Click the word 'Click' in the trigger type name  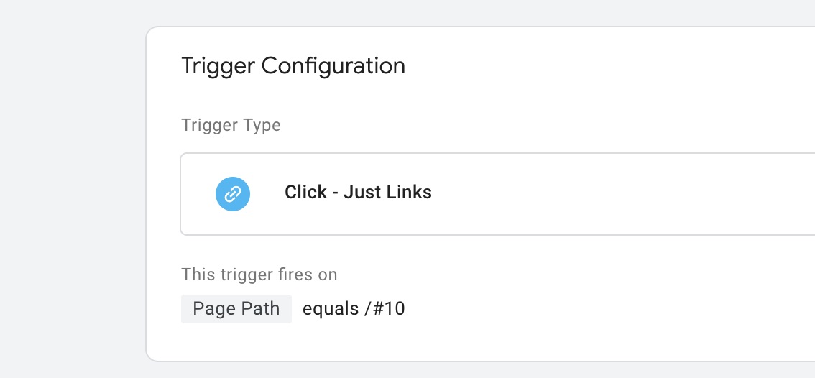click(306, 193)
